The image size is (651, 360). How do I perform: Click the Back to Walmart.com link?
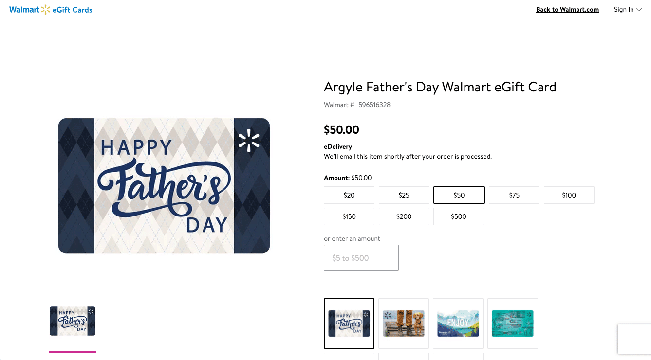(x=567, y=9)
